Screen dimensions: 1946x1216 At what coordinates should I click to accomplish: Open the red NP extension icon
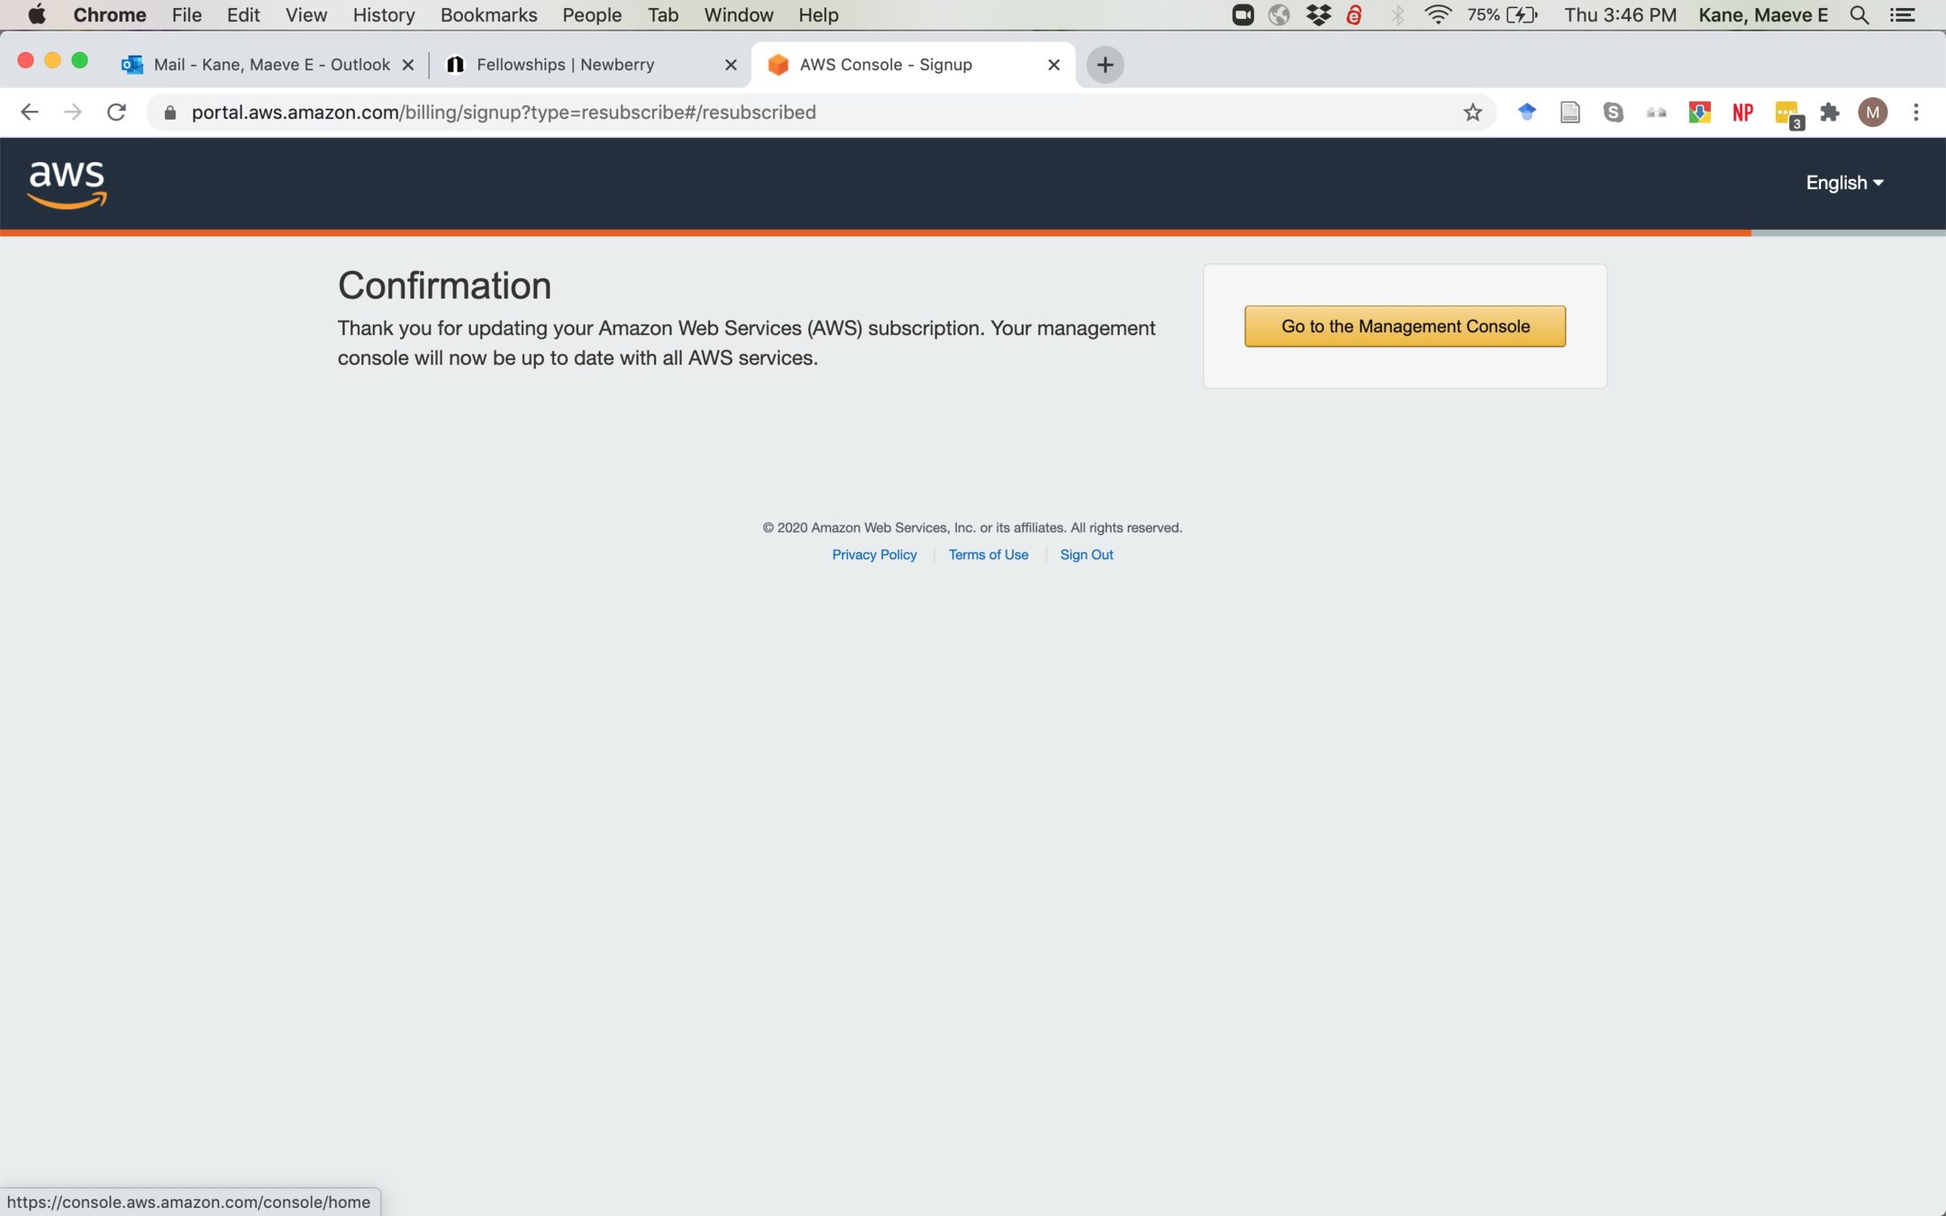tap(1742, 113)
